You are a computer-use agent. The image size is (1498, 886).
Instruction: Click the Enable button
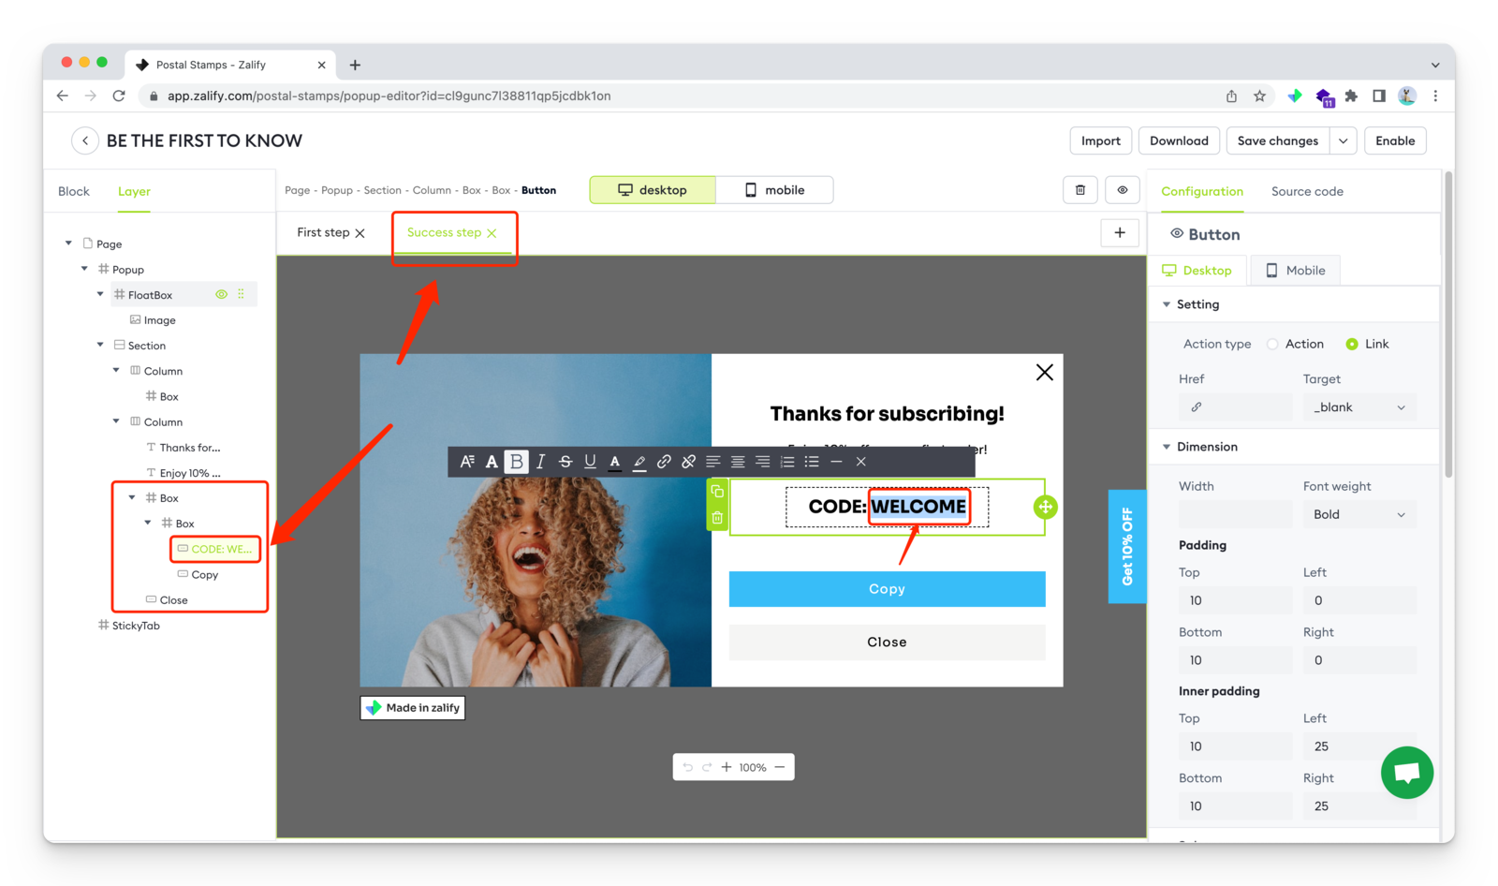pos(1394,141)
